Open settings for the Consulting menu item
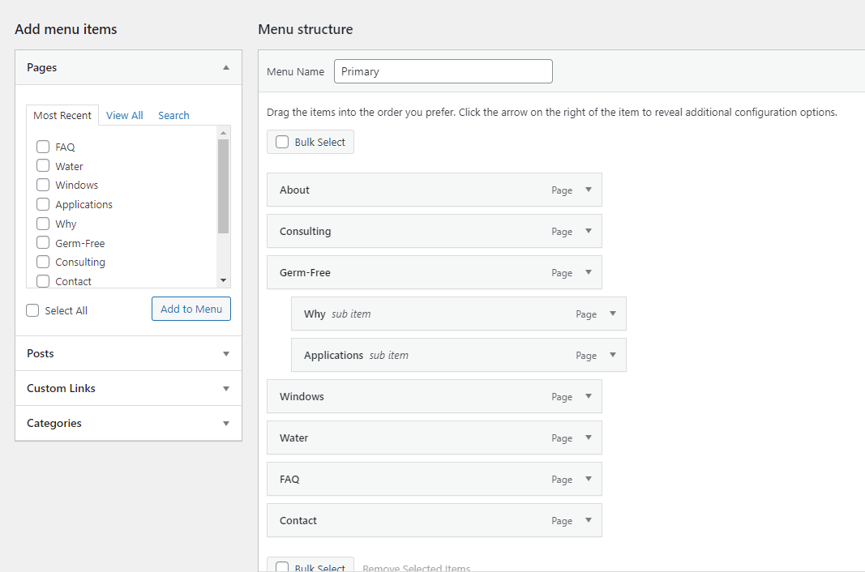Viewport: 865px width, 572px height. pyautogui.click(x=588, y=231)
